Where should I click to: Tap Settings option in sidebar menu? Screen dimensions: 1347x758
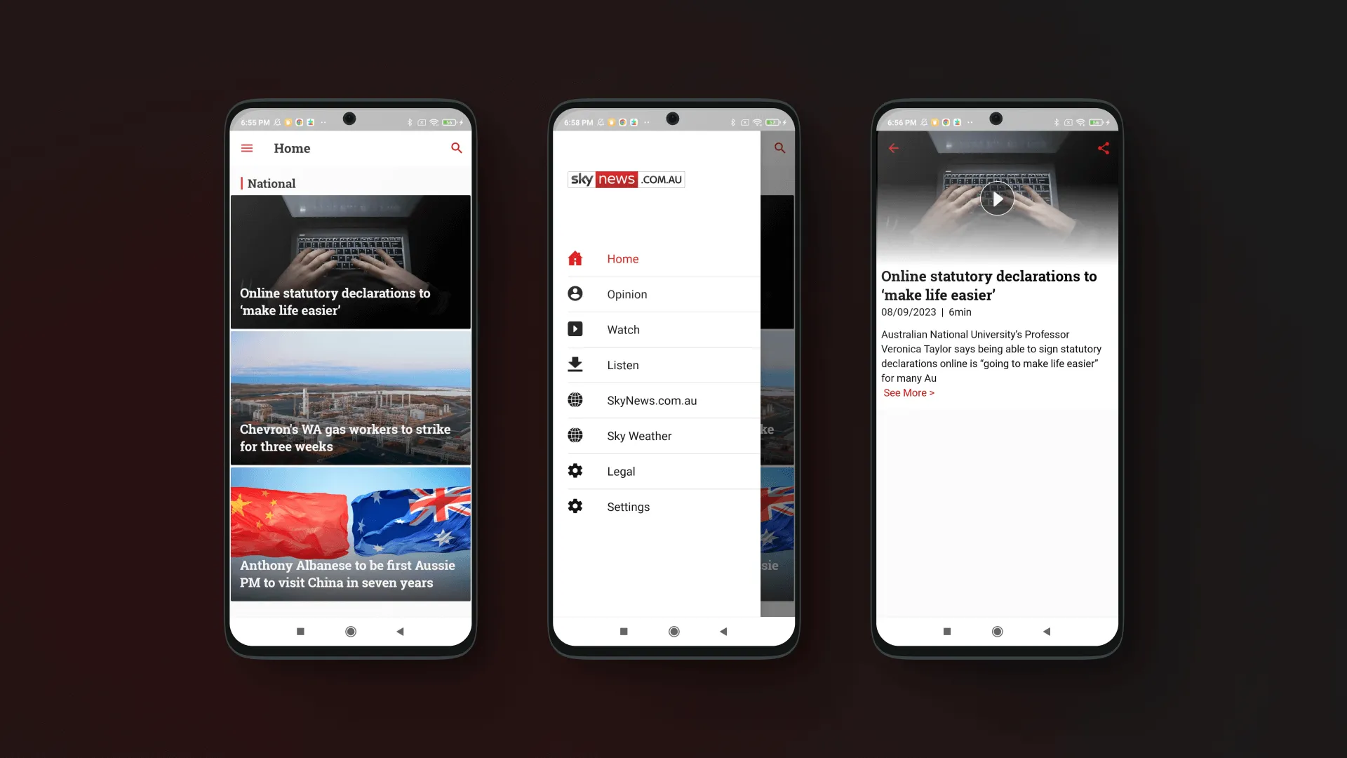point(628,506)
